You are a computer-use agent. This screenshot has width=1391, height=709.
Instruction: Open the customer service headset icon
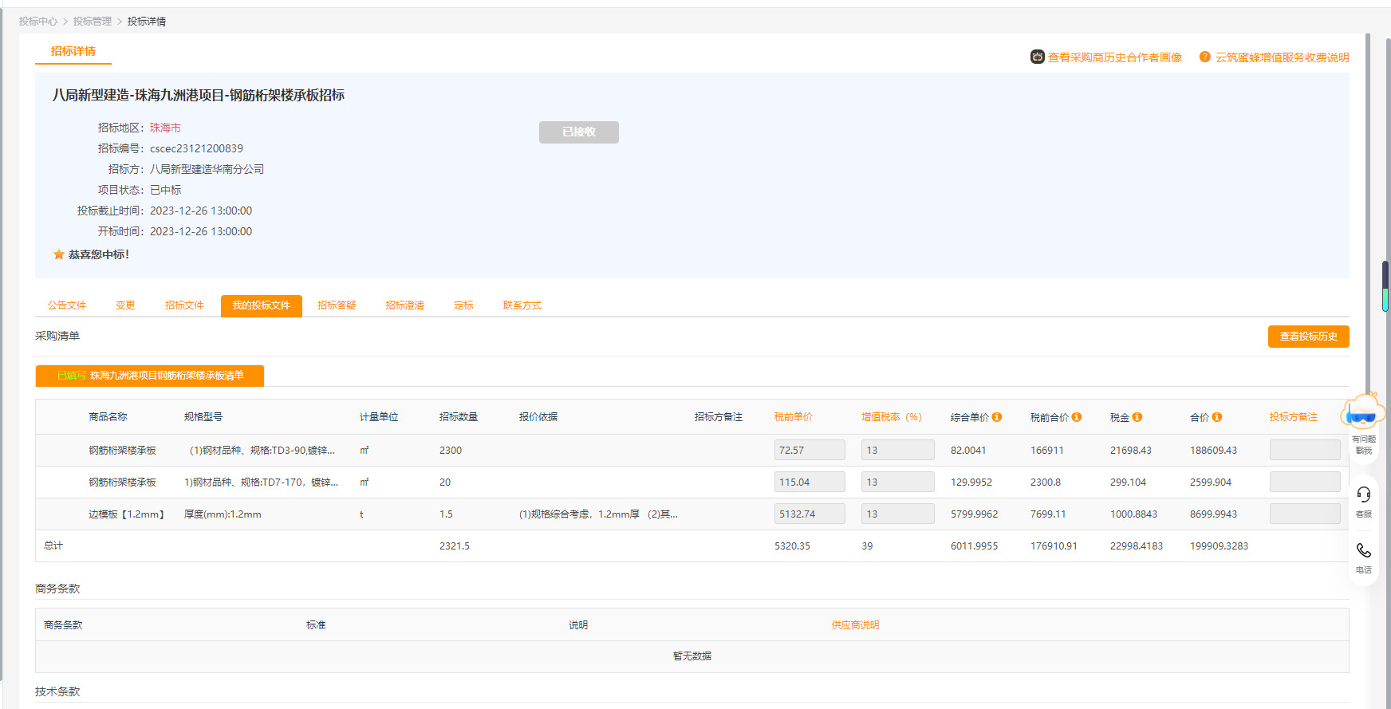(1364, 495)
